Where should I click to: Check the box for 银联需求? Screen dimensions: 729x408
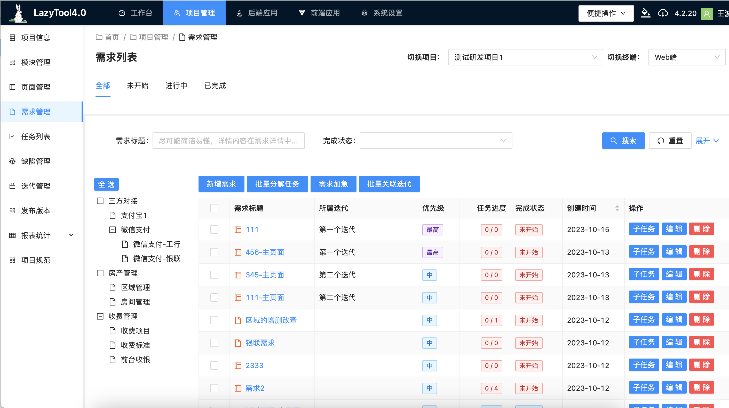coord(214,343)
